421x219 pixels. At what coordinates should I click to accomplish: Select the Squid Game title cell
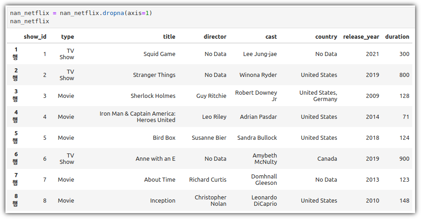tap(159, 54)
